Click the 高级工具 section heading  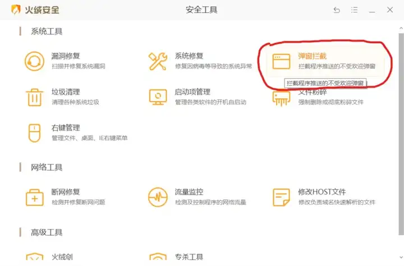(x=47, y=232)
